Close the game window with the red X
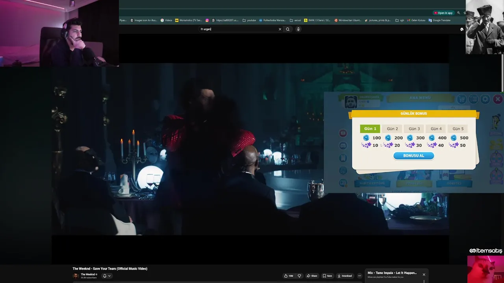Viewport: 504px width, 283px height. pyautogui.click(x=498, y=99)
